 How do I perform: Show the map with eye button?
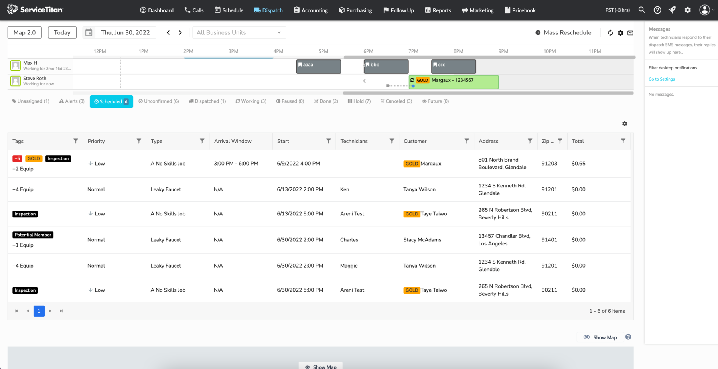tap(600, 337)
